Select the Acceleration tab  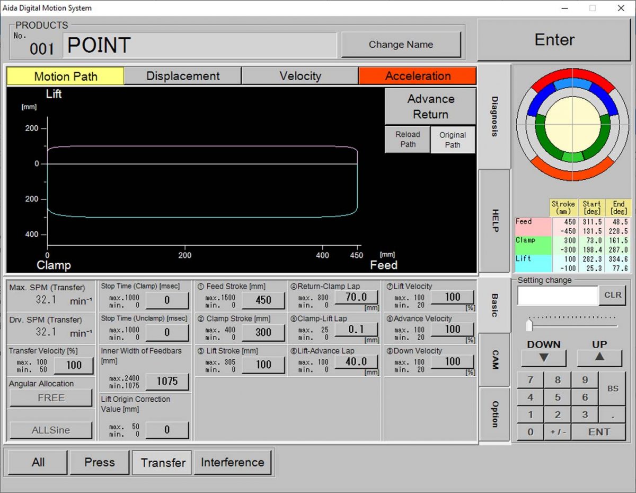click(418, 76)
